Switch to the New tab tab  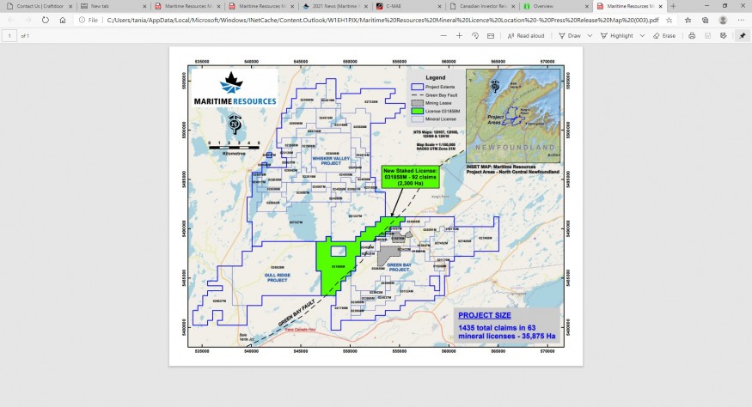tap(113, 6)
